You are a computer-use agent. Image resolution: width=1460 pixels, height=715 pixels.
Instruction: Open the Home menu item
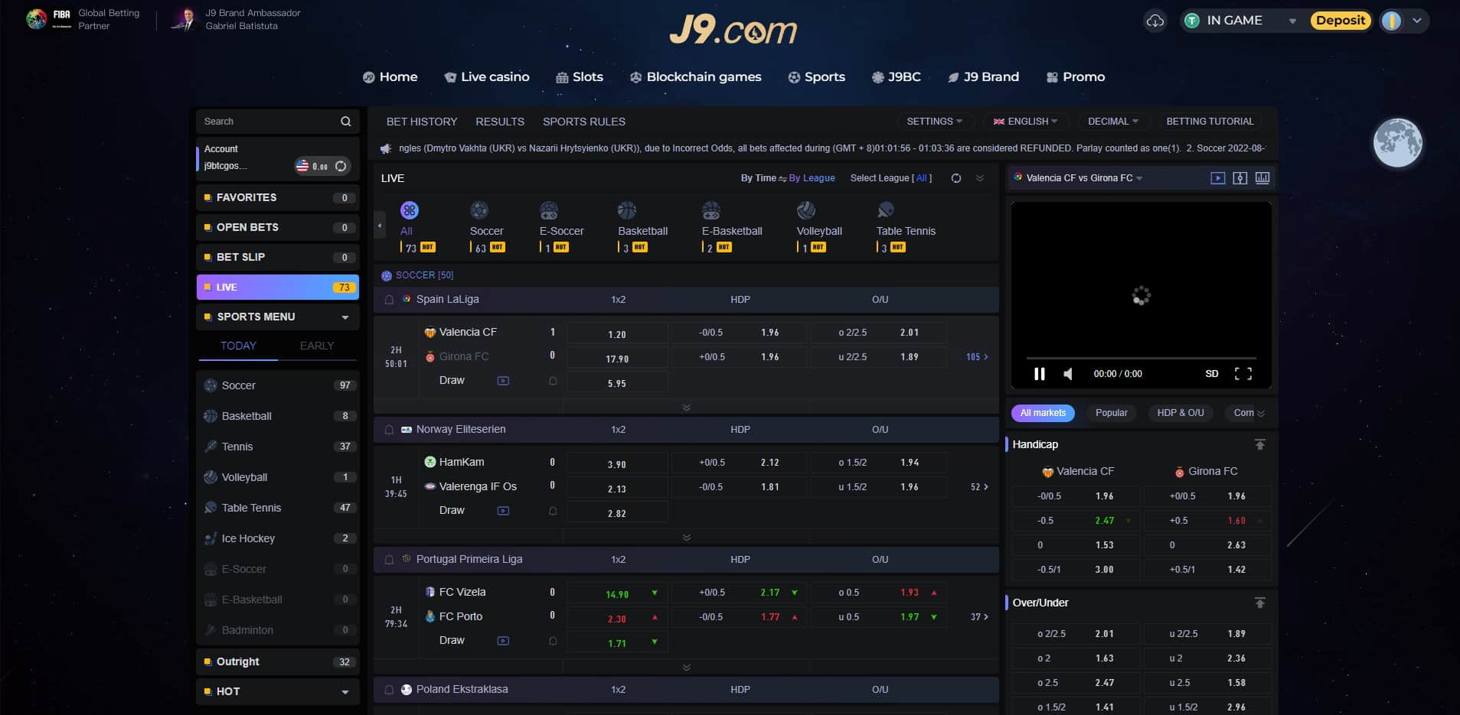point(390,77)
